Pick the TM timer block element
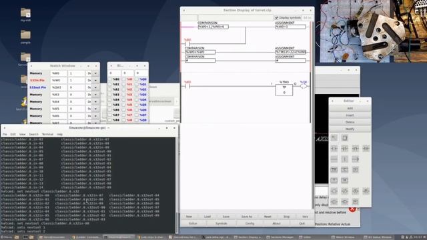The width and height of the screenshot is (427, 240). point(334,169)
